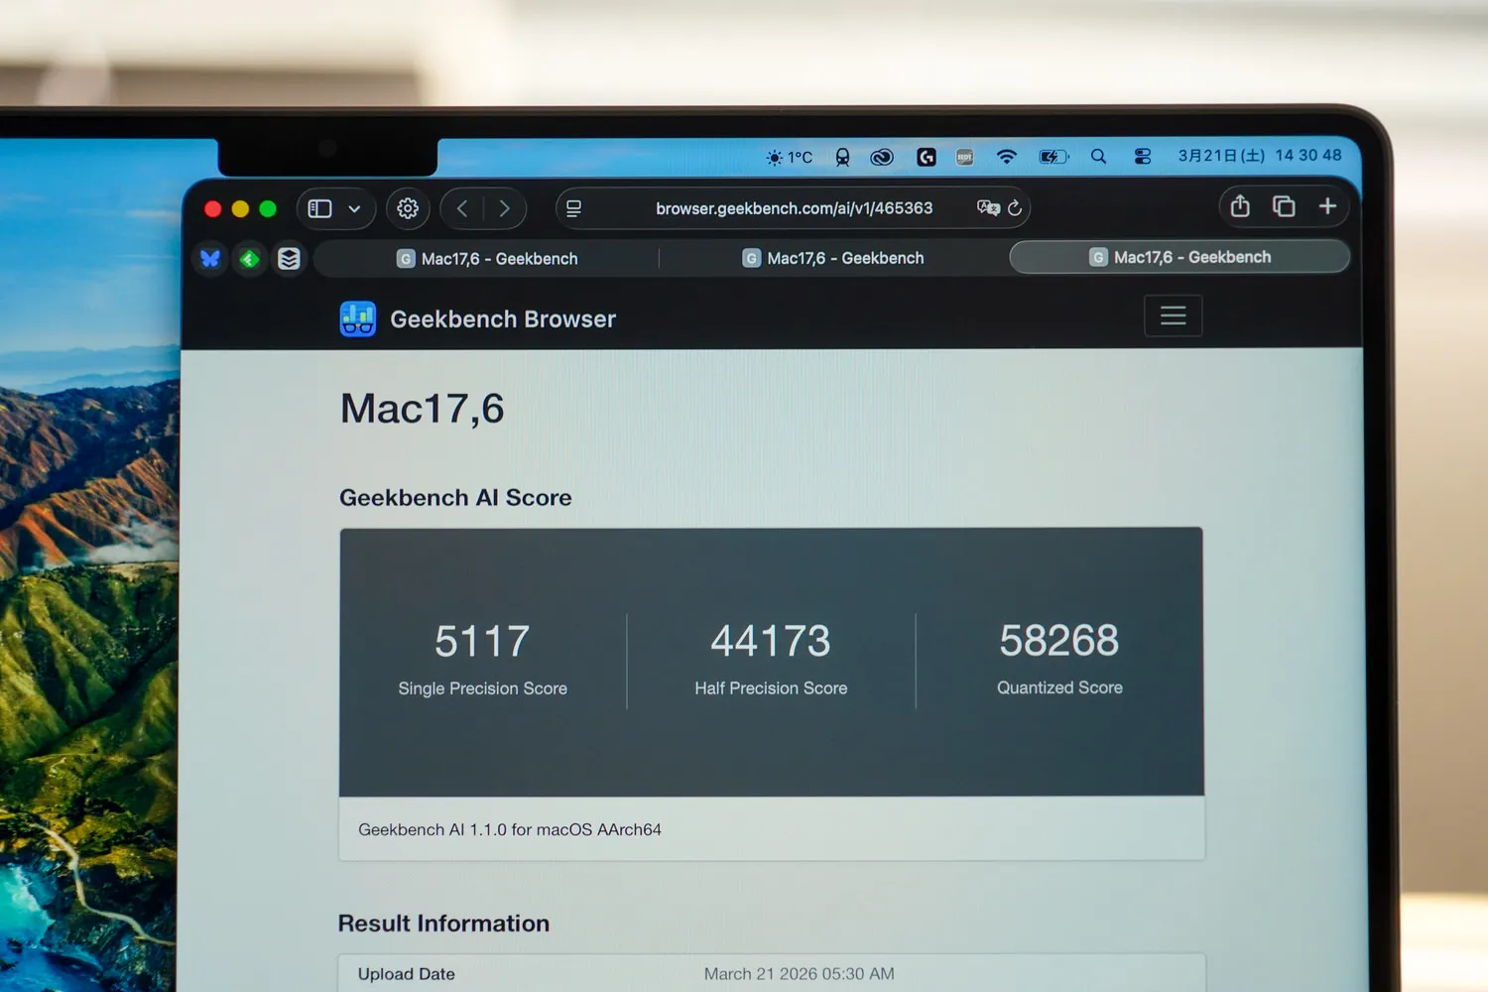Reload the Geekbench page
The image size is (1488, 992).
(1015, 207)
